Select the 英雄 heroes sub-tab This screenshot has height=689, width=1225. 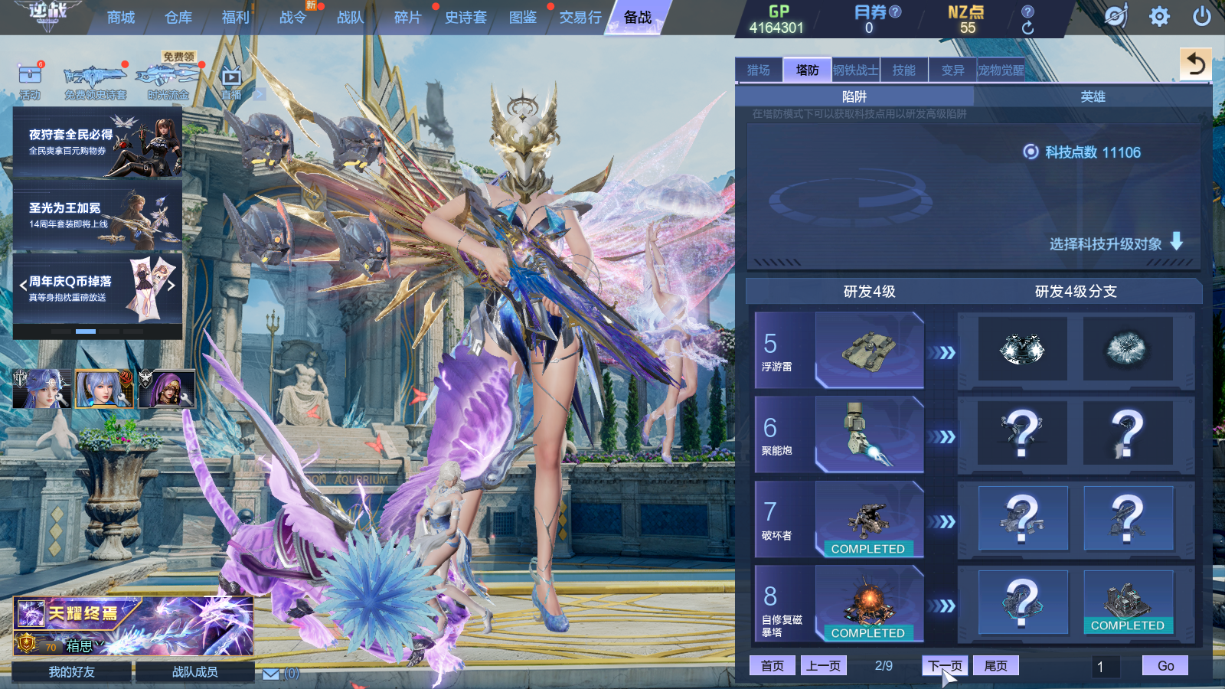click(1093, 96)
